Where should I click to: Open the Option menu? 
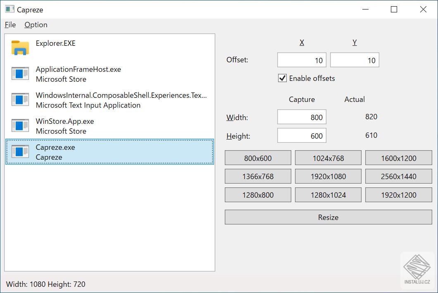point(36,25)
